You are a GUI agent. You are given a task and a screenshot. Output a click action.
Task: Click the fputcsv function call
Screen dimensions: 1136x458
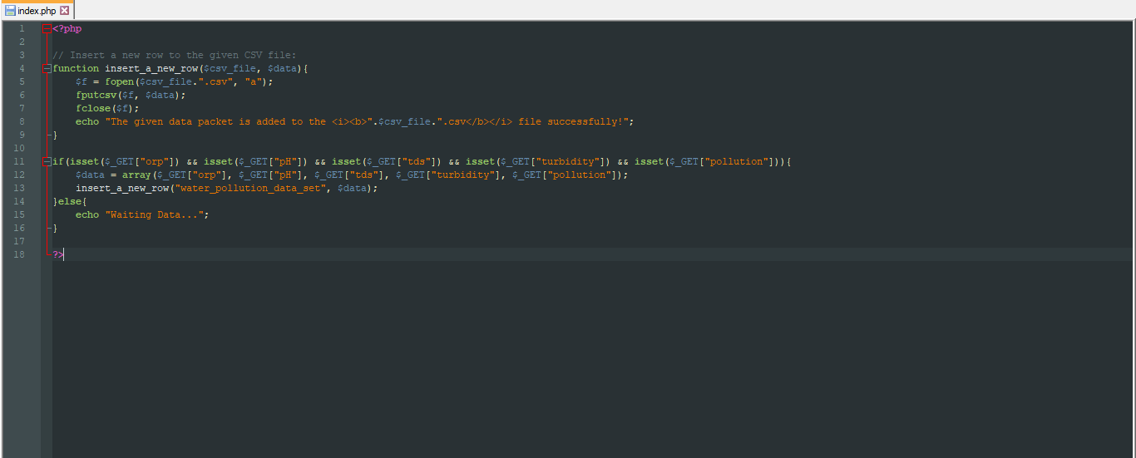(x=96, y=95)
